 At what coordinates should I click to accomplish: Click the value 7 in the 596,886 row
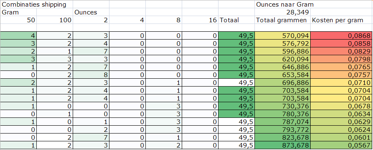tap(91, 51)
